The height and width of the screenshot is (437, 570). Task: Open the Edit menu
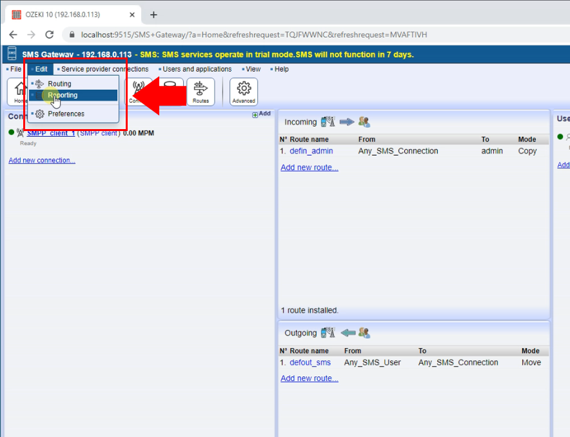pyautogui.click(x=40, y=69)
